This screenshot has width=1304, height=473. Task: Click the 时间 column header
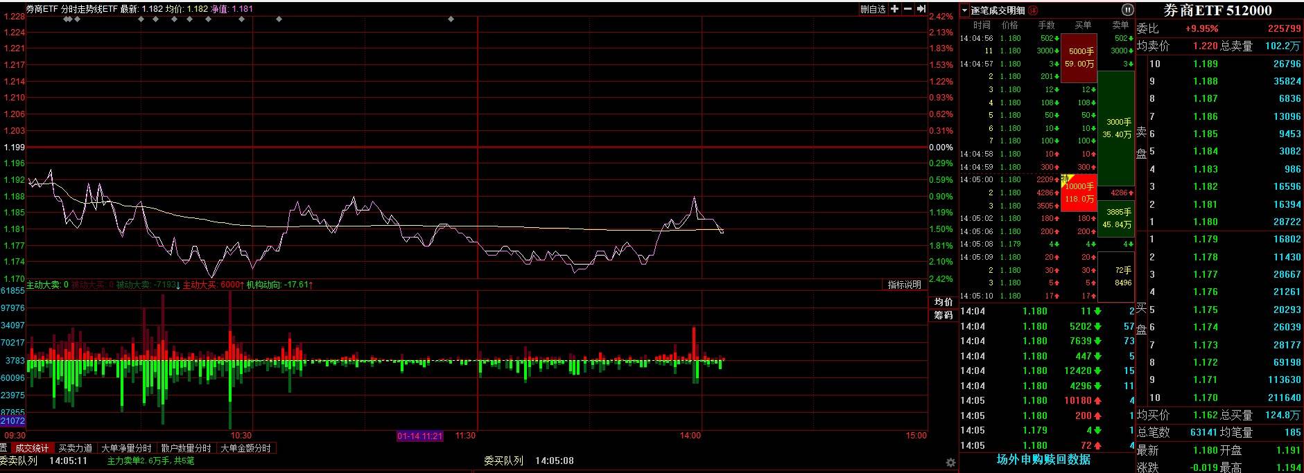click(982, 25)
